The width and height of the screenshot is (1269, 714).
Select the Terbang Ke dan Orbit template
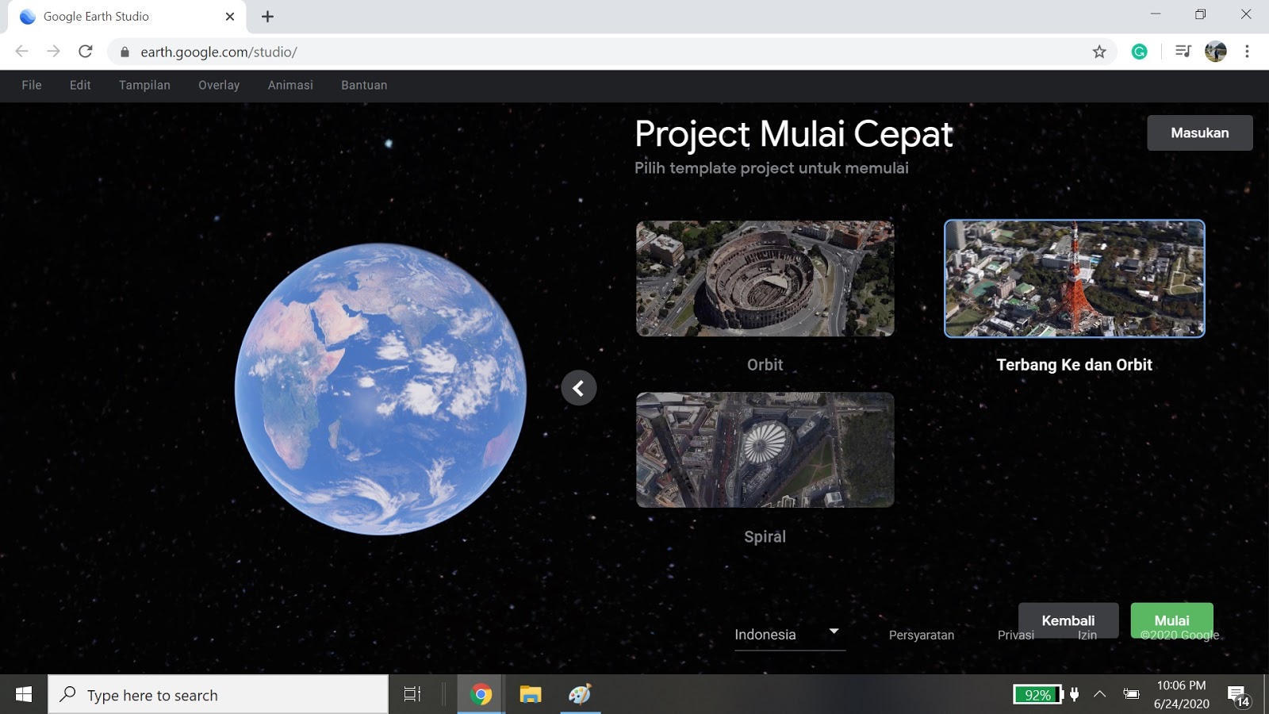pyautogui.click(x=1074, y=278)
